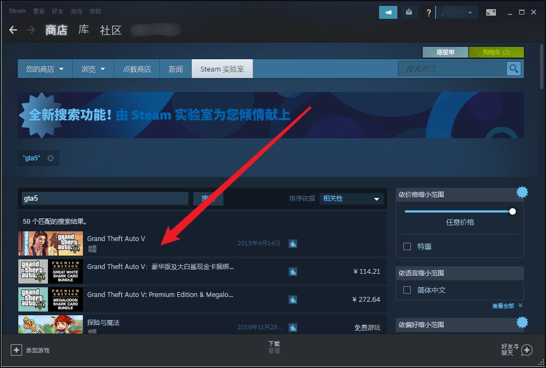Enable the 特惠 discount filter checkbox
The width and height of the screenshot is (546, 368).
[407, 246]
